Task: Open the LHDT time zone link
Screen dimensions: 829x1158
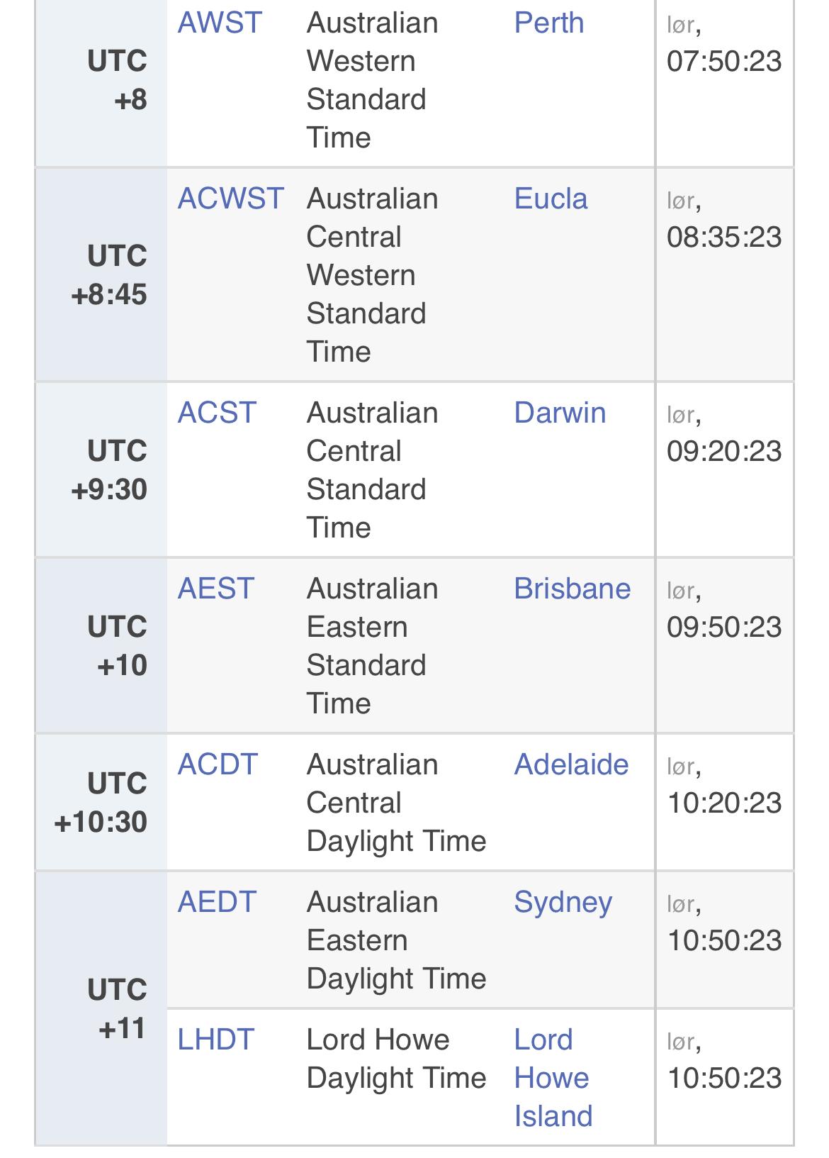Action: click(x=215, y=1040)
